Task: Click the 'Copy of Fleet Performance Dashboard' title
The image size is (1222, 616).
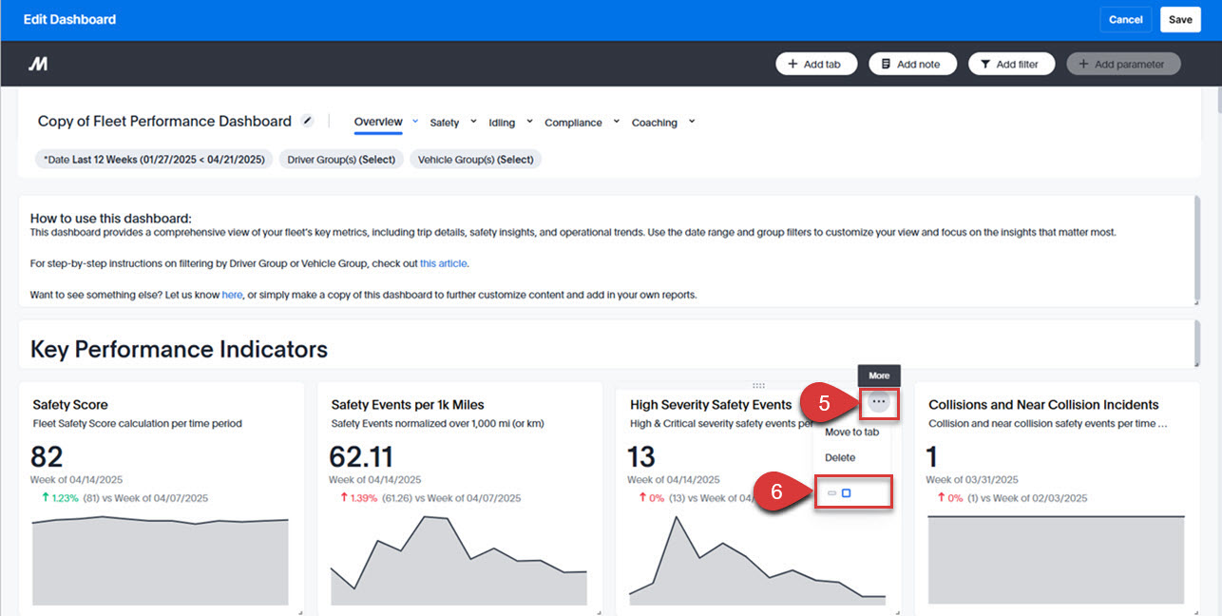Action: pos(164,122)
